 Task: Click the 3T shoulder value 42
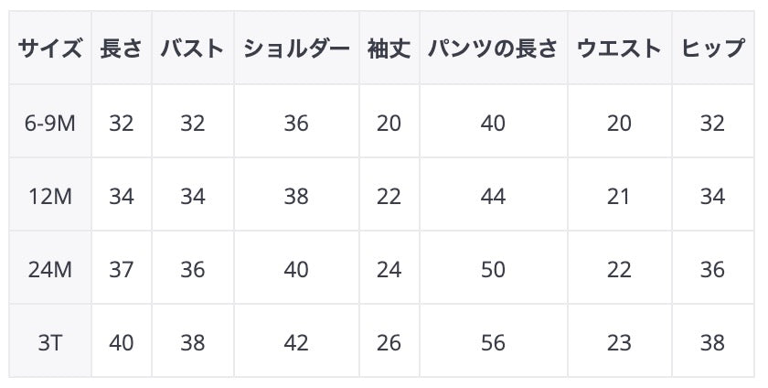click(296, 343)
